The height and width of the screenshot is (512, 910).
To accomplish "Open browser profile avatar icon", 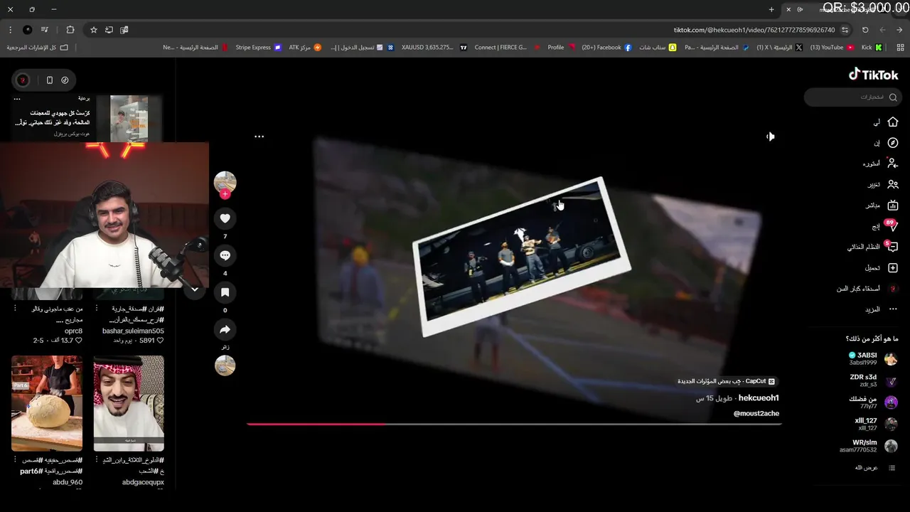I will click(x=27, y=30).
